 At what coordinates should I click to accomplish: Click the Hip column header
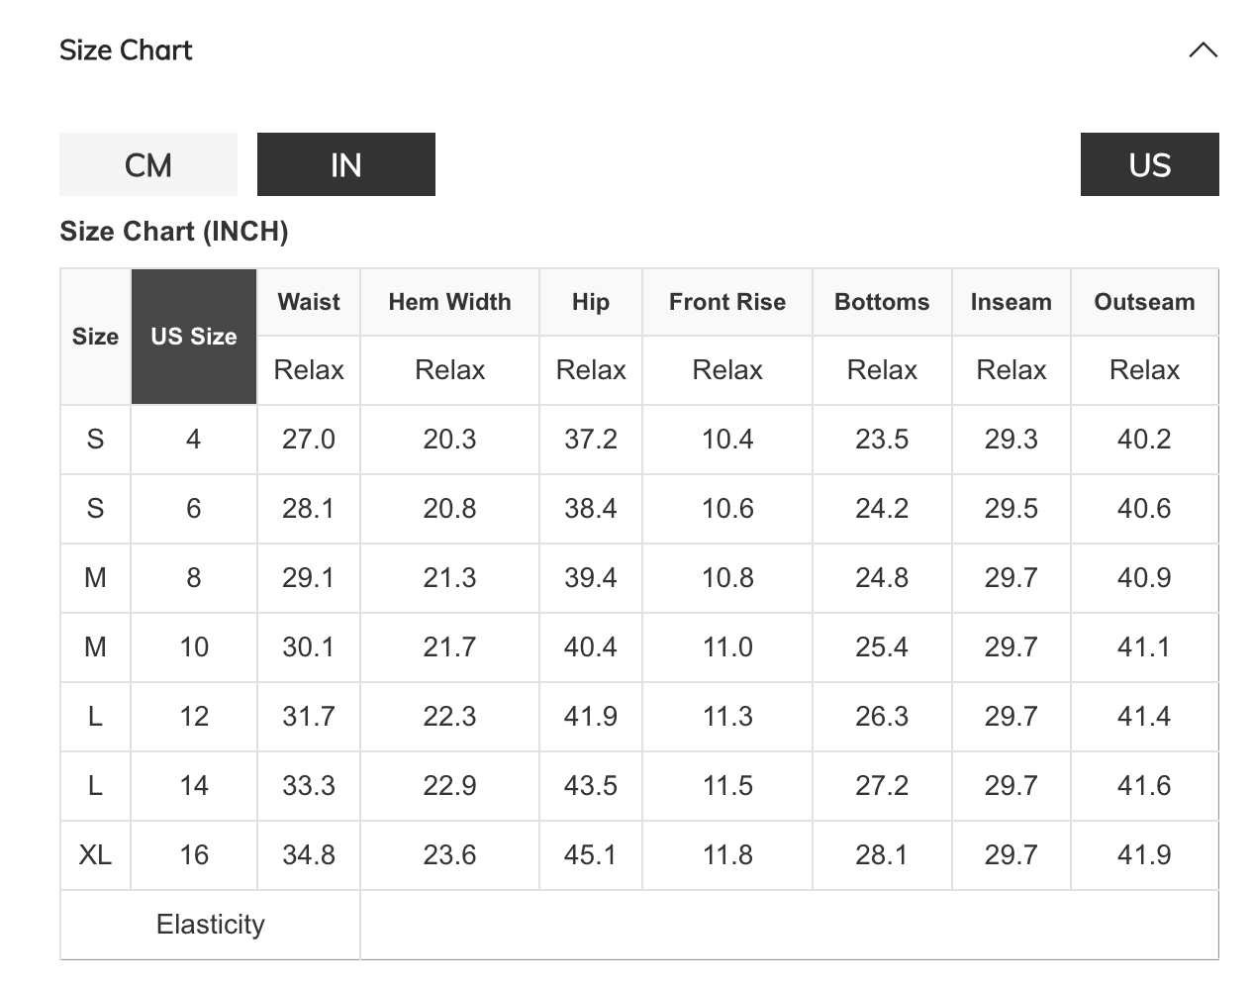pos(591,302)
